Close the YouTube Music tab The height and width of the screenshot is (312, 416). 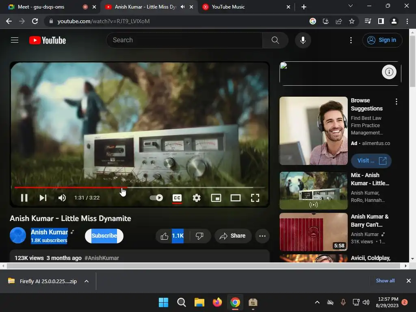pos(288,7)
